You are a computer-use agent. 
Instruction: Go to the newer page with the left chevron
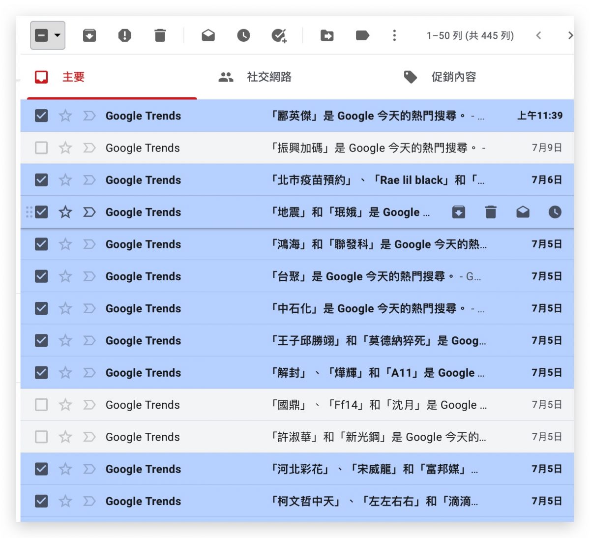coord(538,35)
